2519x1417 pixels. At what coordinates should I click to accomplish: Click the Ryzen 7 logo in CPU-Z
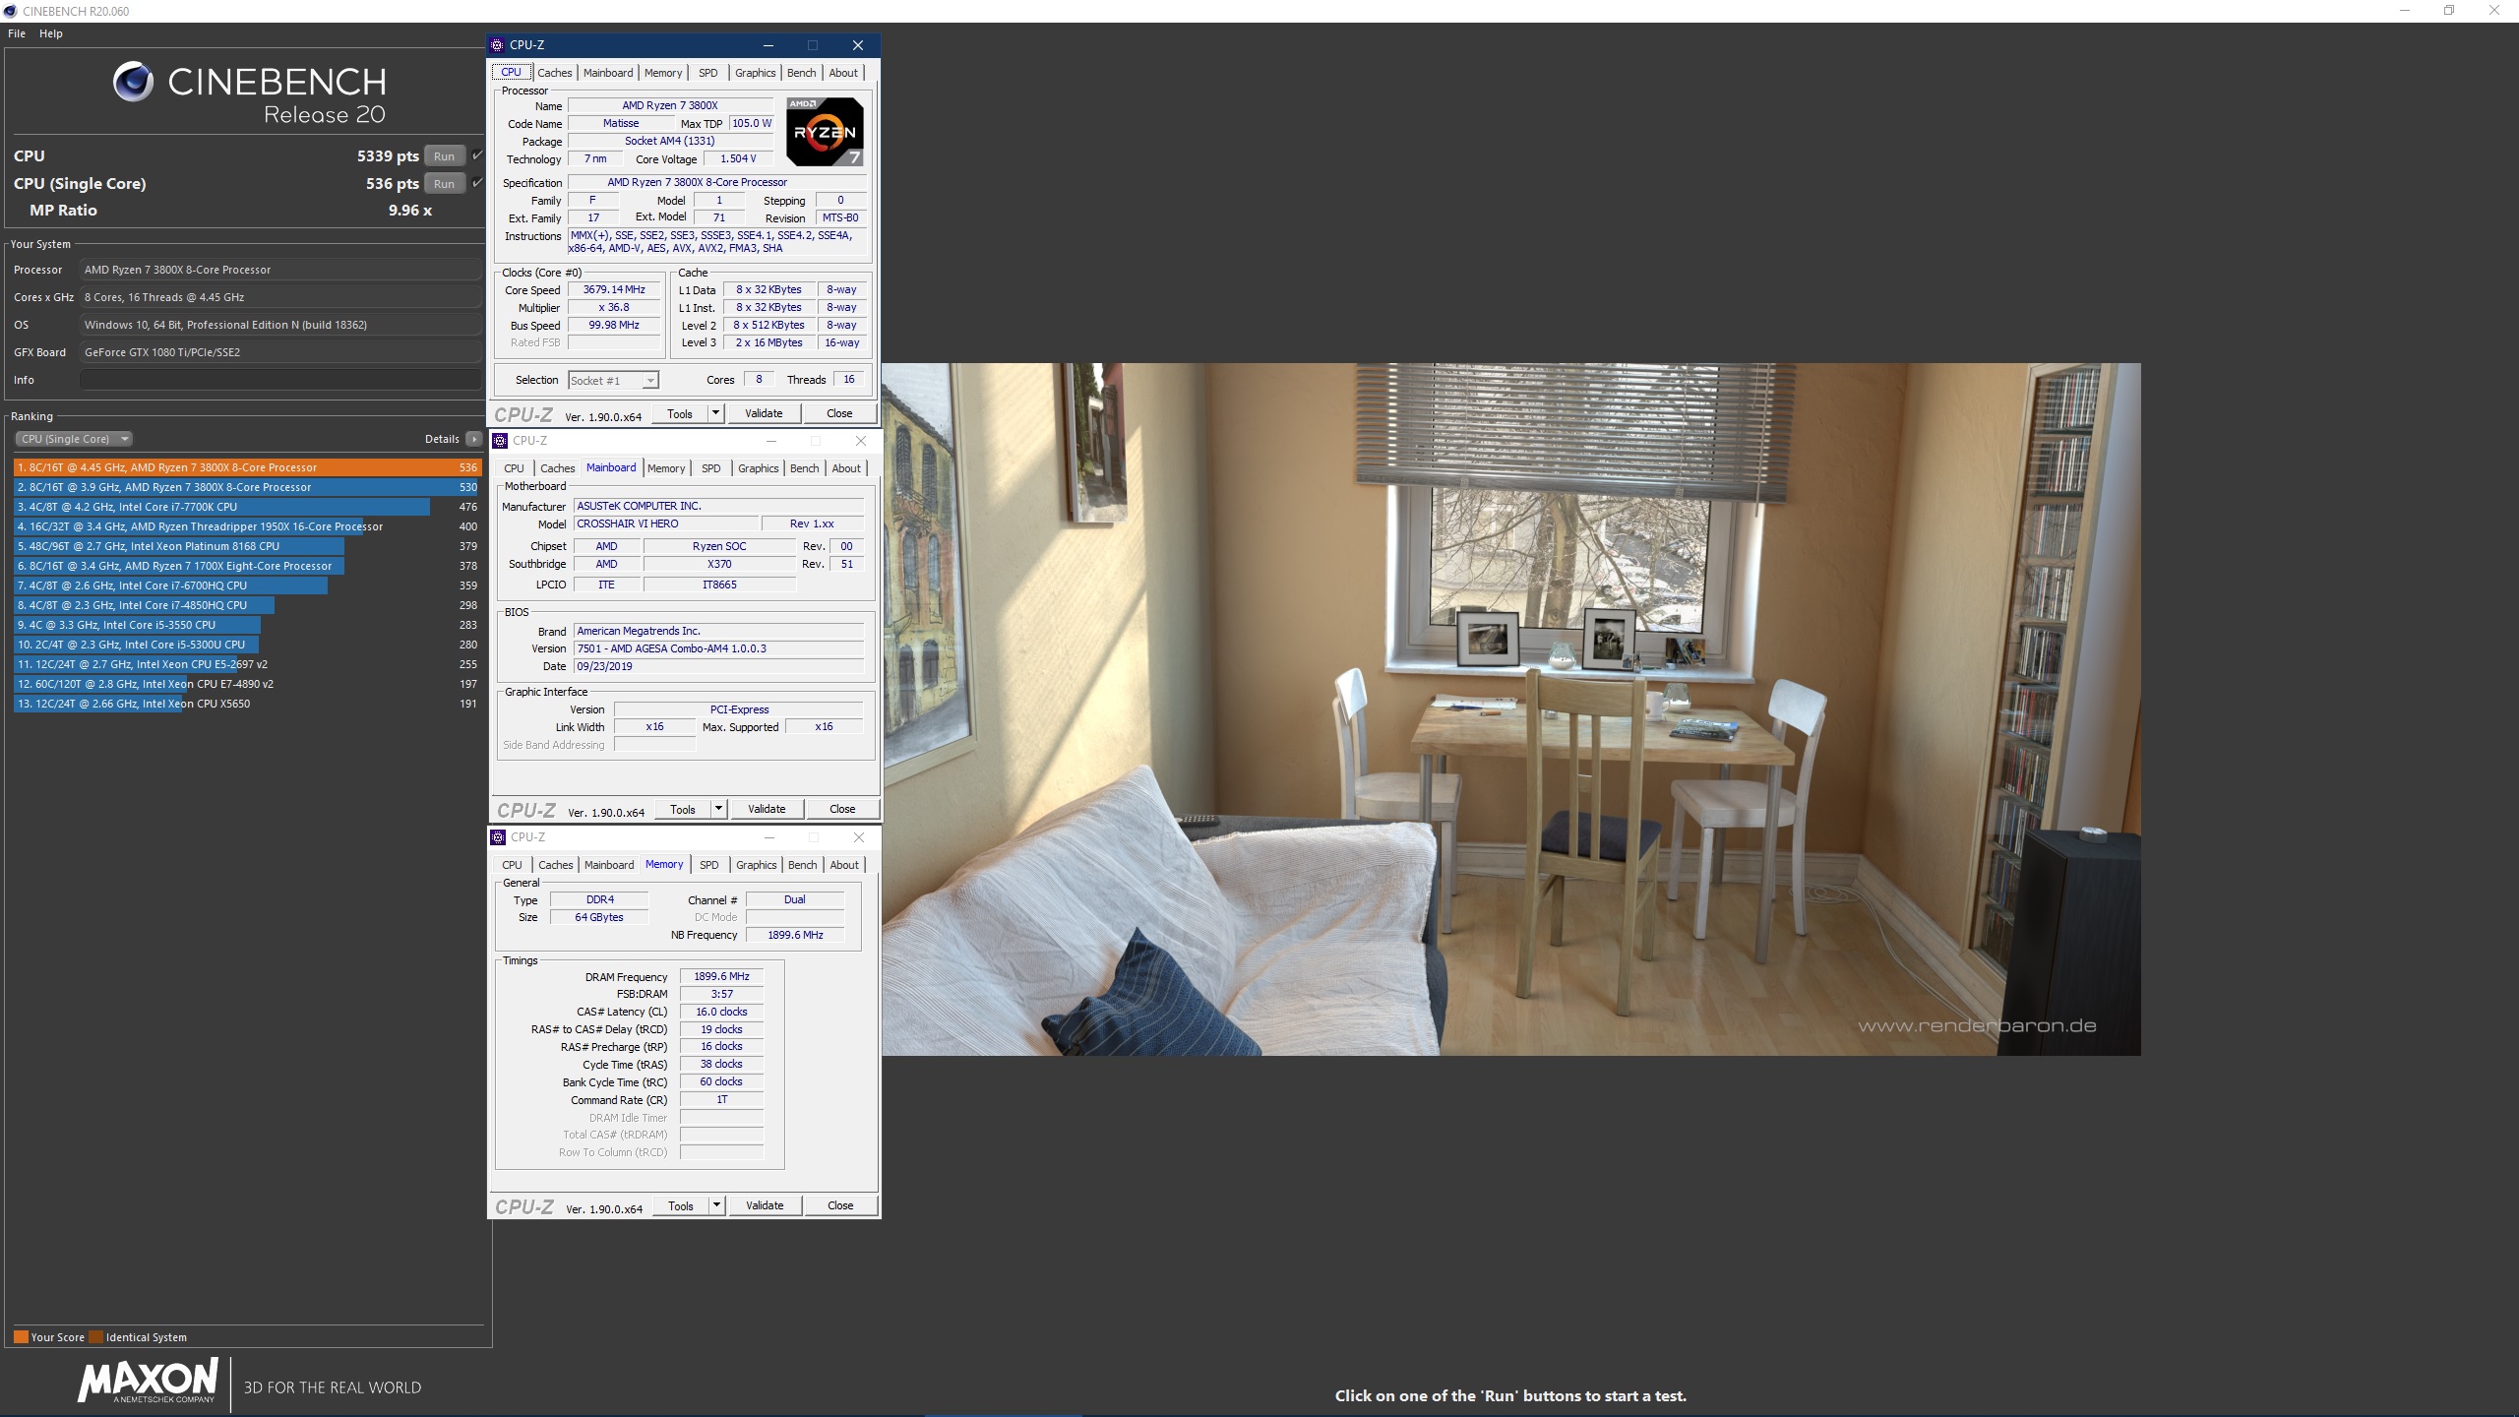[825, 131]
